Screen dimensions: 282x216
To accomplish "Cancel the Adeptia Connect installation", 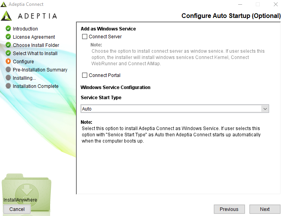I will tap(17, 209).
